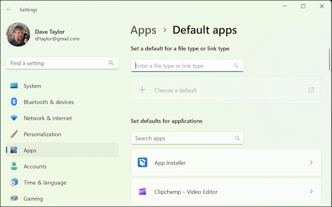Click the Accounts person icon
This screenshot has height=207, width=332.
[x=14, y=166]
